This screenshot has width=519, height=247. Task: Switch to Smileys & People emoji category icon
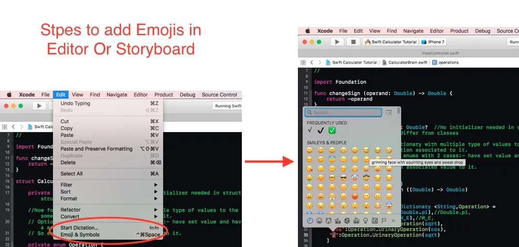coord(319,221)
